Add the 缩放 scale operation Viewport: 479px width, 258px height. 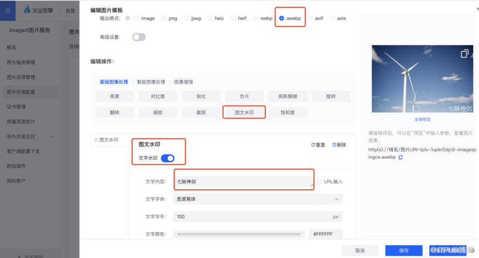pyautogui.click(x=158, y=113)
